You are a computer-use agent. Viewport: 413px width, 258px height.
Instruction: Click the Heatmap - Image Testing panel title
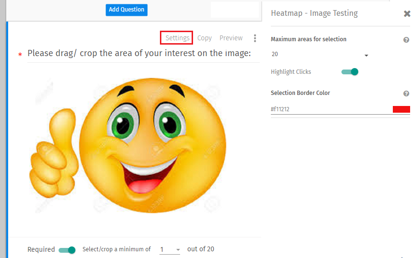pos(314,13)
